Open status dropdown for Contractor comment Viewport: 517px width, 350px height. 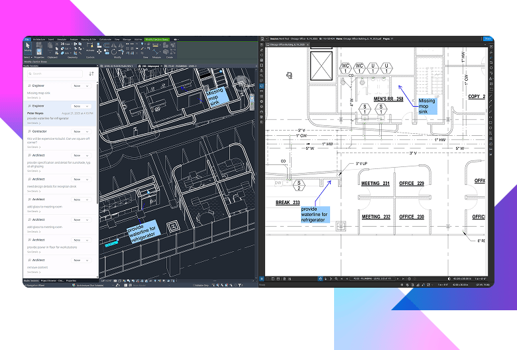79,132
